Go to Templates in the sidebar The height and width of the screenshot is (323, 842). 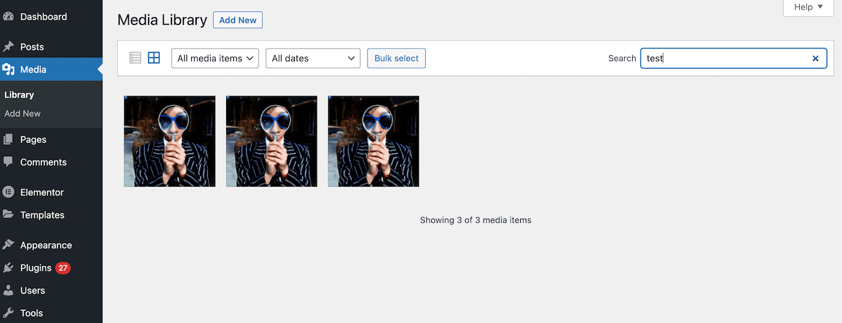[x=42, y=215]
